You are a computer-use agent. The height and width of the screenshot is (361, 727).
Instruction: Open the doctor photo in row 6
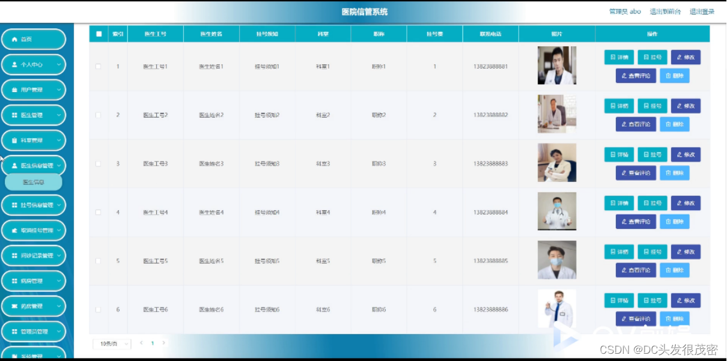pos(557,309)
